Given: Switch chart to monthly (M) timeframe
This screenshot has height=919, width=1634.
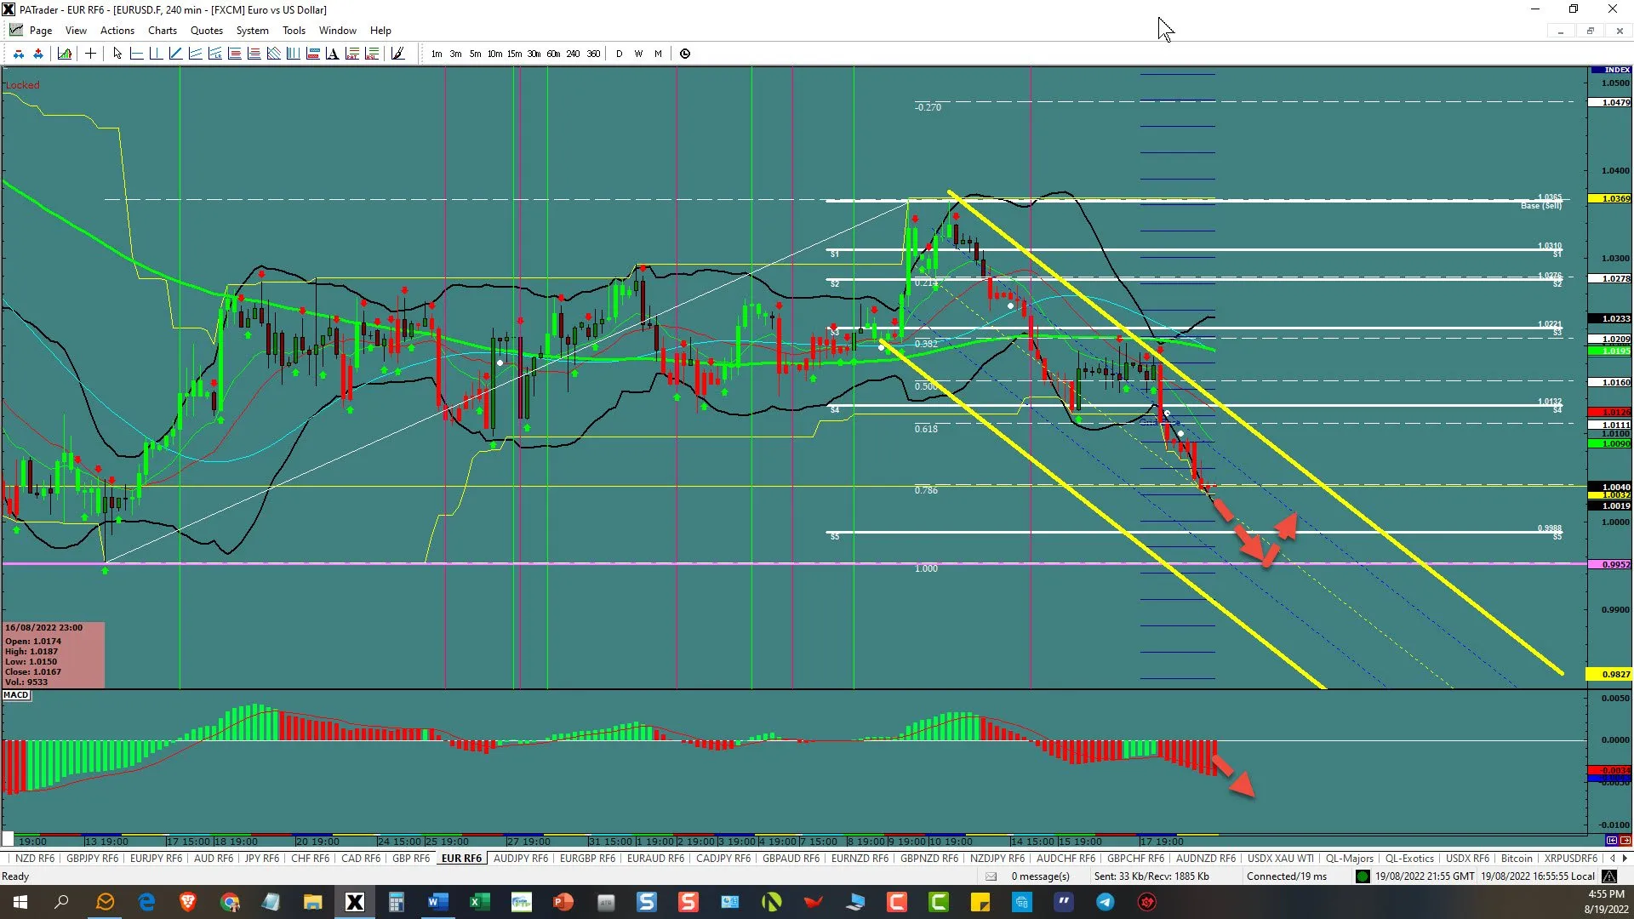Looking at the screenshot, I should tap(658, 54).
